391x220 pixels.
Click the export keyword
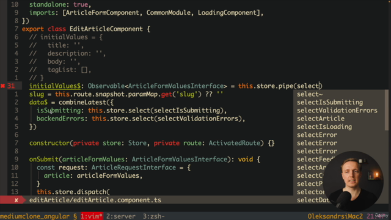tap(32, 29)
